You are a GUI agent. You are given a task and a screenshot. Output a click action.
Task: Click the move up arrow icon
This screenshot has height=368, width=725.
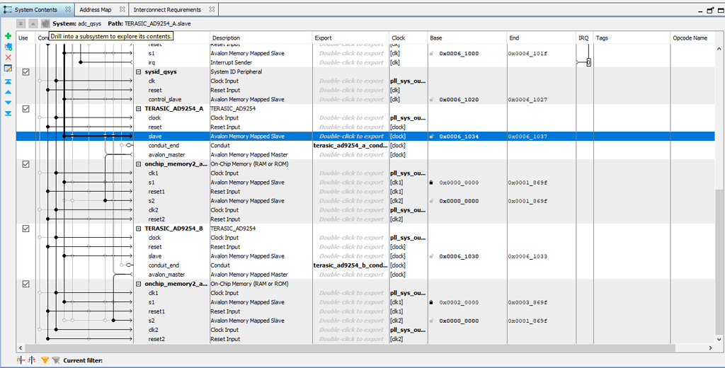(x=8, y=92)
